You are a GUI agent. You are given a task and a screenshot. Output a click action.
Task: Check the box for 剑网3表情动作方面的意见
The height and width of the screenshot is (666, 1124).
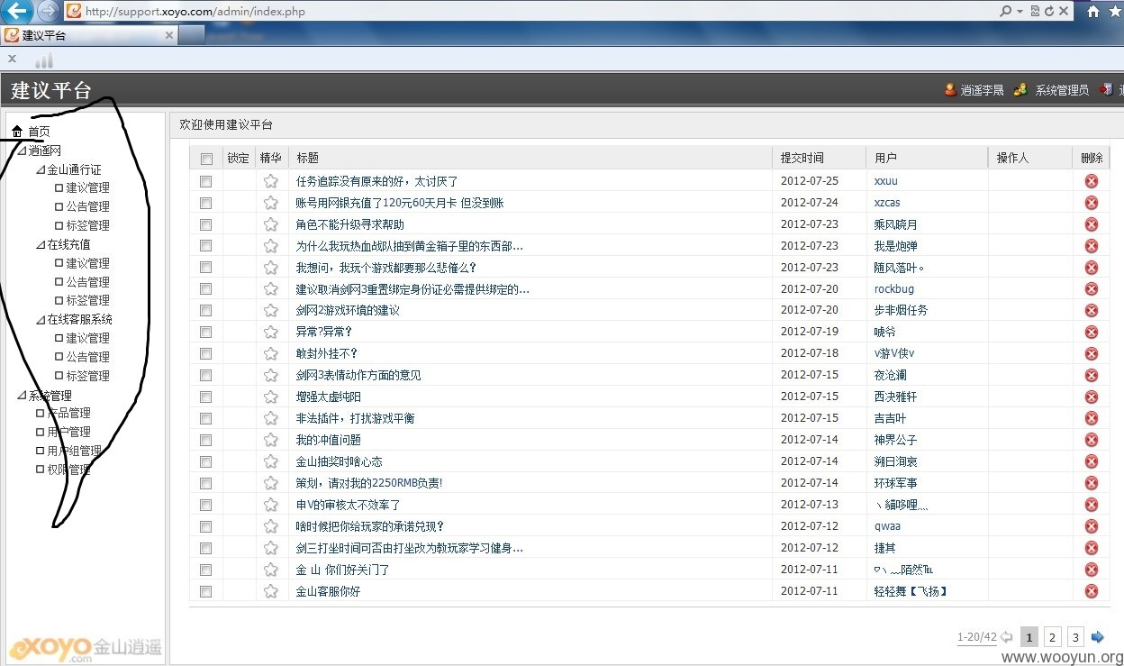click(206, 375)
